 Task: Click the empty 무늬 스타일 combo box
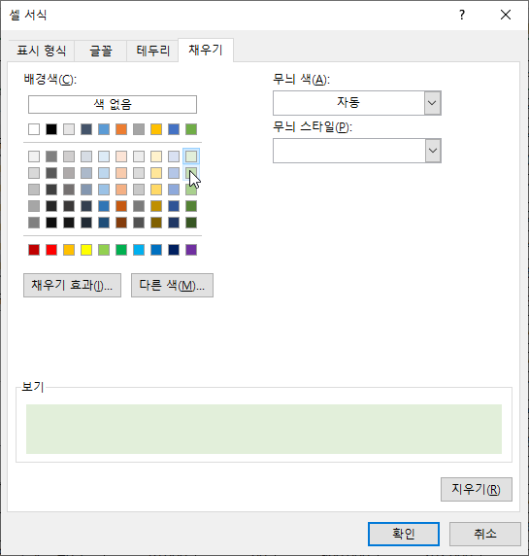356,151
